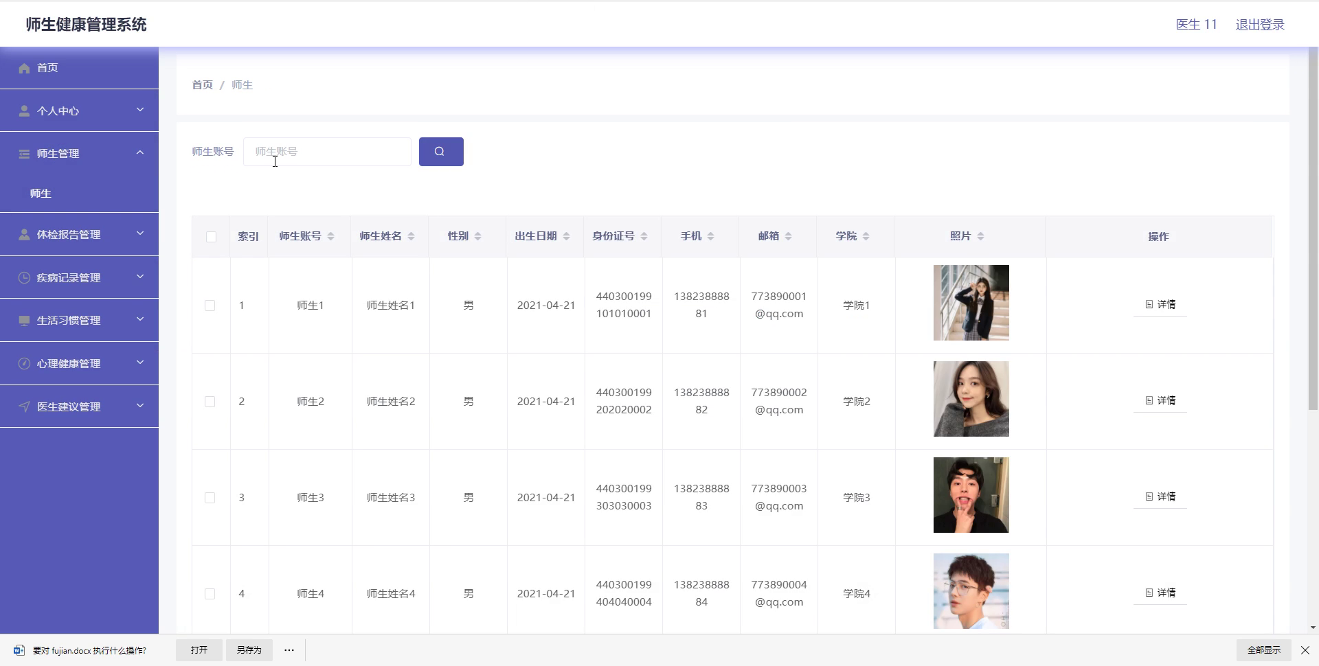Expand the 体检报告管理 chevron

(x=140, y=233)
